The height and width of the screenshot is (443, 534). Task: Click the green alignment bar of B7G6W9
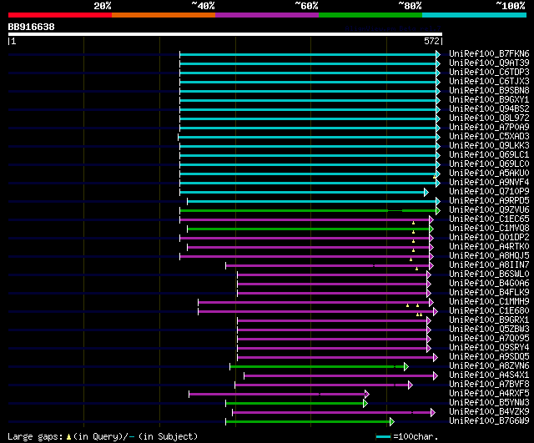coord(308,422)
